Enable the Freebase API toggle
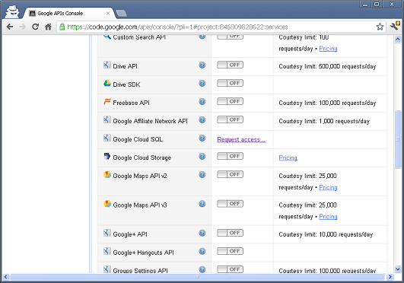The image size is (404, 283). [230, 101]
